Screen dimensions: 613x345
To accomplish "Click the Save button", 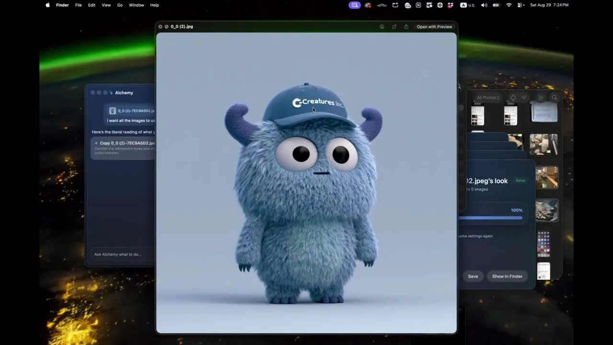I will point(473,276).
